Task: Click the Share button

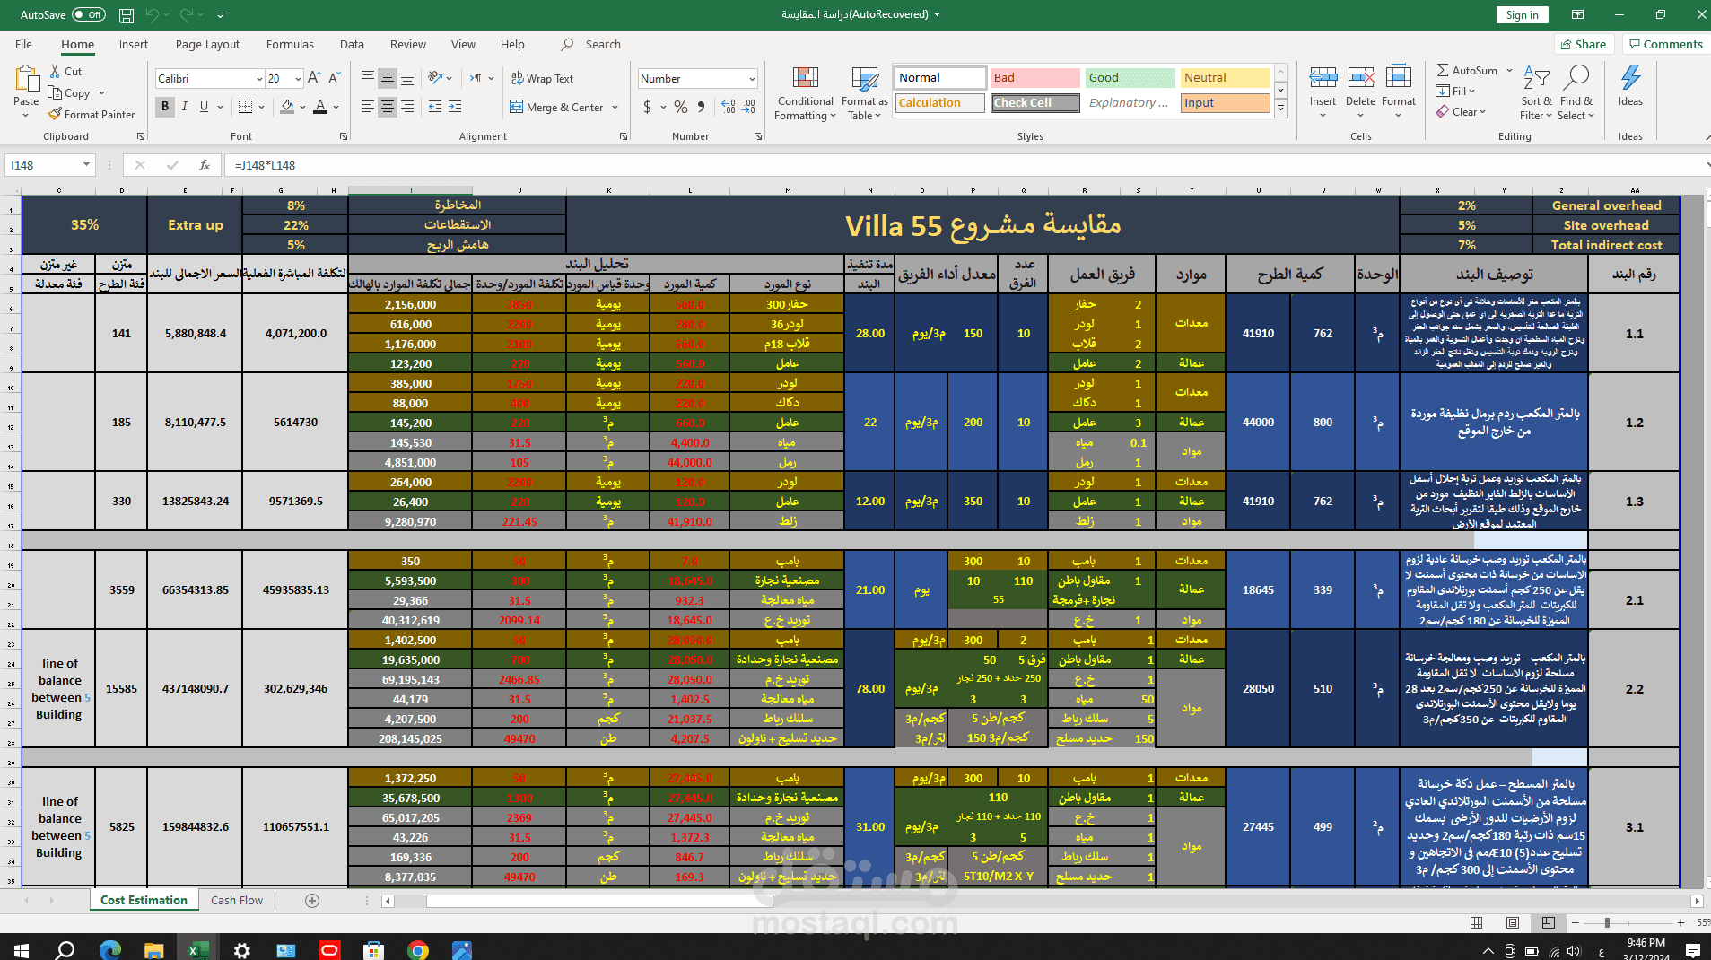Action: tap(1584, 44)
